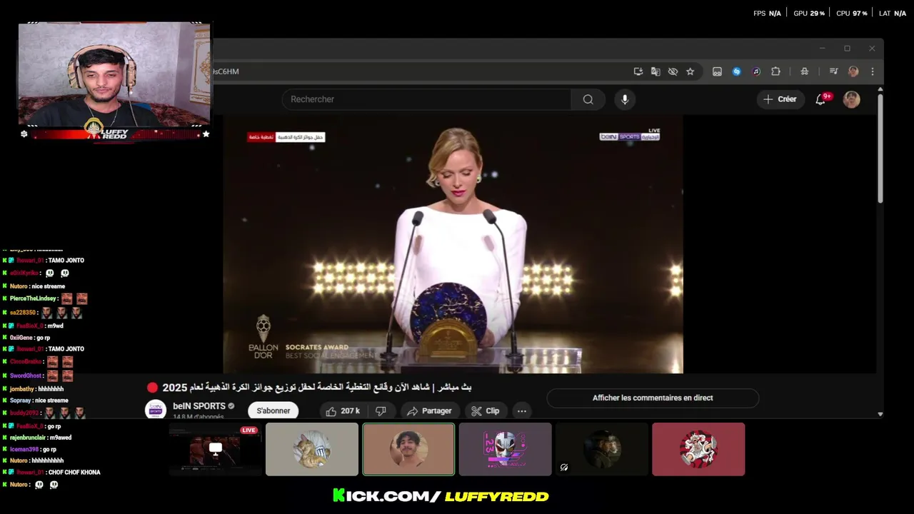Click the Arabic video title text
The width and height of the screenshot is (914, 514).
click(317, 387)
